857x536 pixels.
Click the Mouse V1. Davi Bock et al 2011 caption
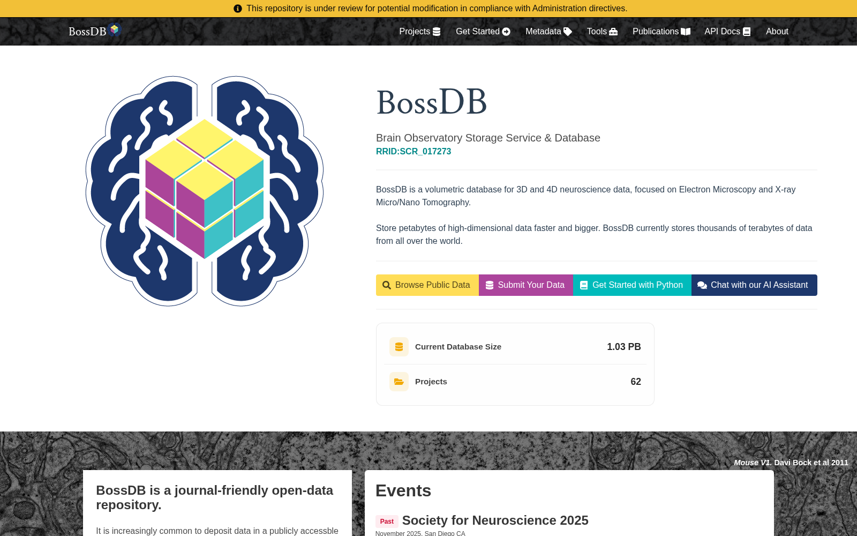click(x=791, y=463)
